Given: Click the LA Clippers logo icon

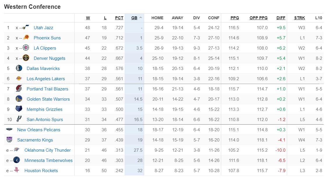Looking at the screenshot, I should pos(26,48).
